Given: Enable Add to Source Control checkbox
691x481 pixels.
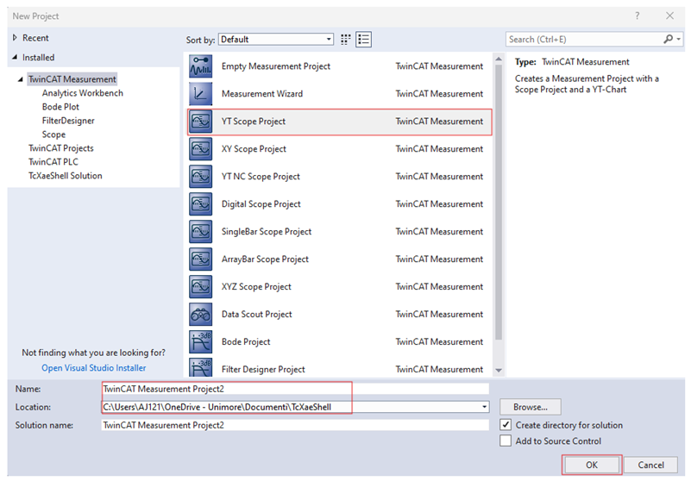Looking at the screenshot, I should point(506,441).
